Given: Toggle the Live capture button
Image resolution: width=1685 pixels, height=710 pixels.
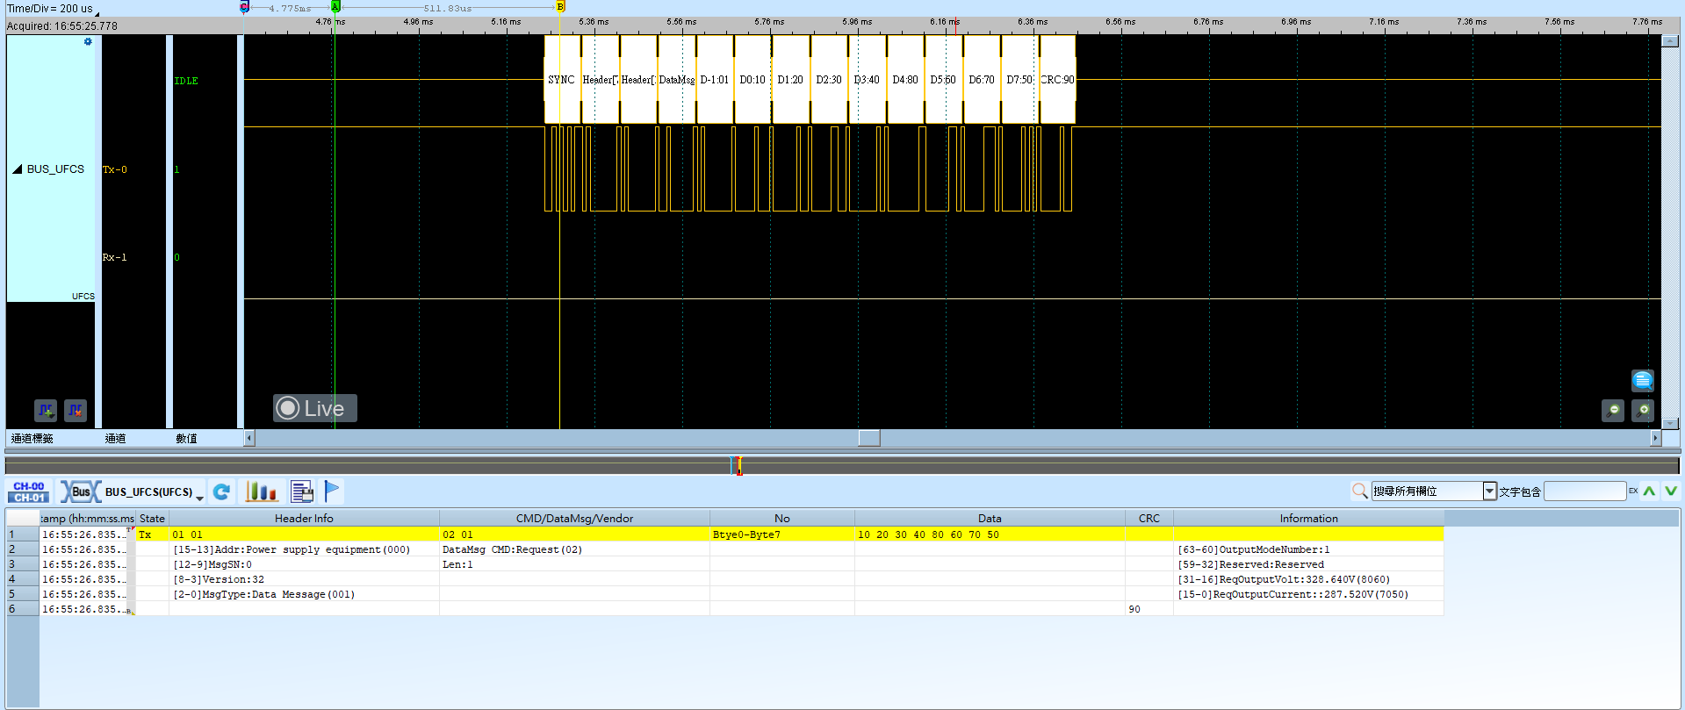Looking at the screenshot, I should point(314,408).
